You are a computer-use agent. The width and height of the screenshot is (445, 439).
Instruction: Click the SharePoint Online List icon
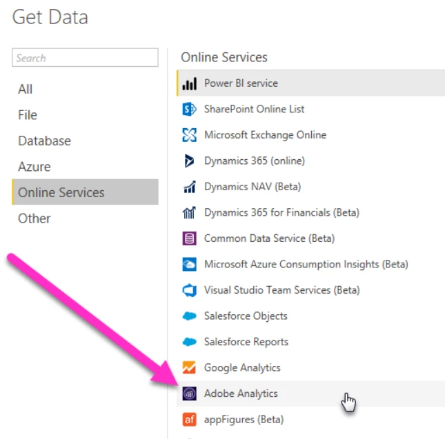[189, 109]
